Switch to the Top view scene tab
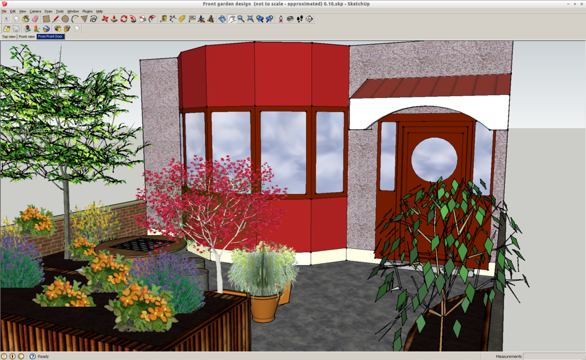This screenshot has height=360, width=586. coord(9,37)
